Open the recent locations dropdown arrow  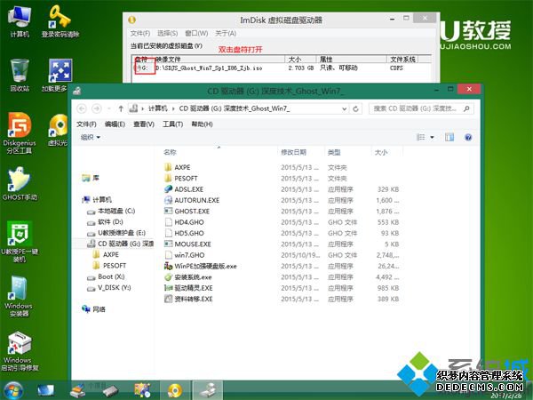coord(108,108)
